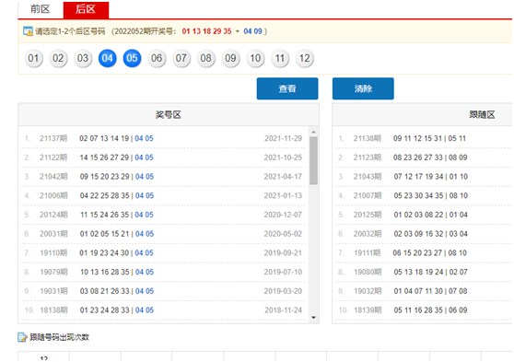The image size is (514, 362).
Task: Click the 奖号区 scrollbar thumb
Action: click(314, 160)
